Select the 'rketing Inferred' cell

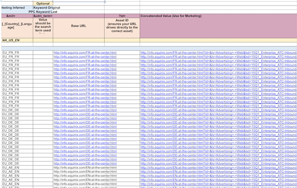pyautogui.click(x=17, y=8)
